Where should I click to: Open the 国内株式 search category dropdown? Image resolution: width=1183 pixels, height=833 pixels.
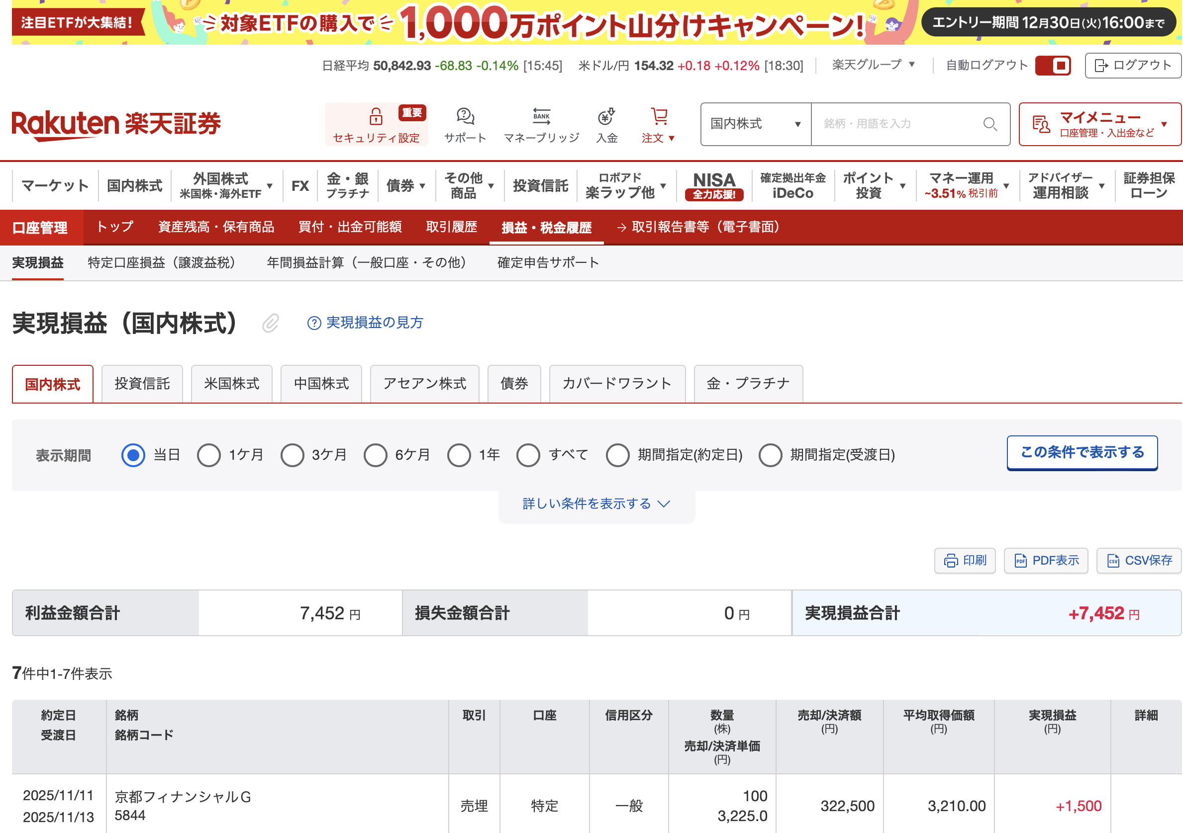[x=755, y=124]
